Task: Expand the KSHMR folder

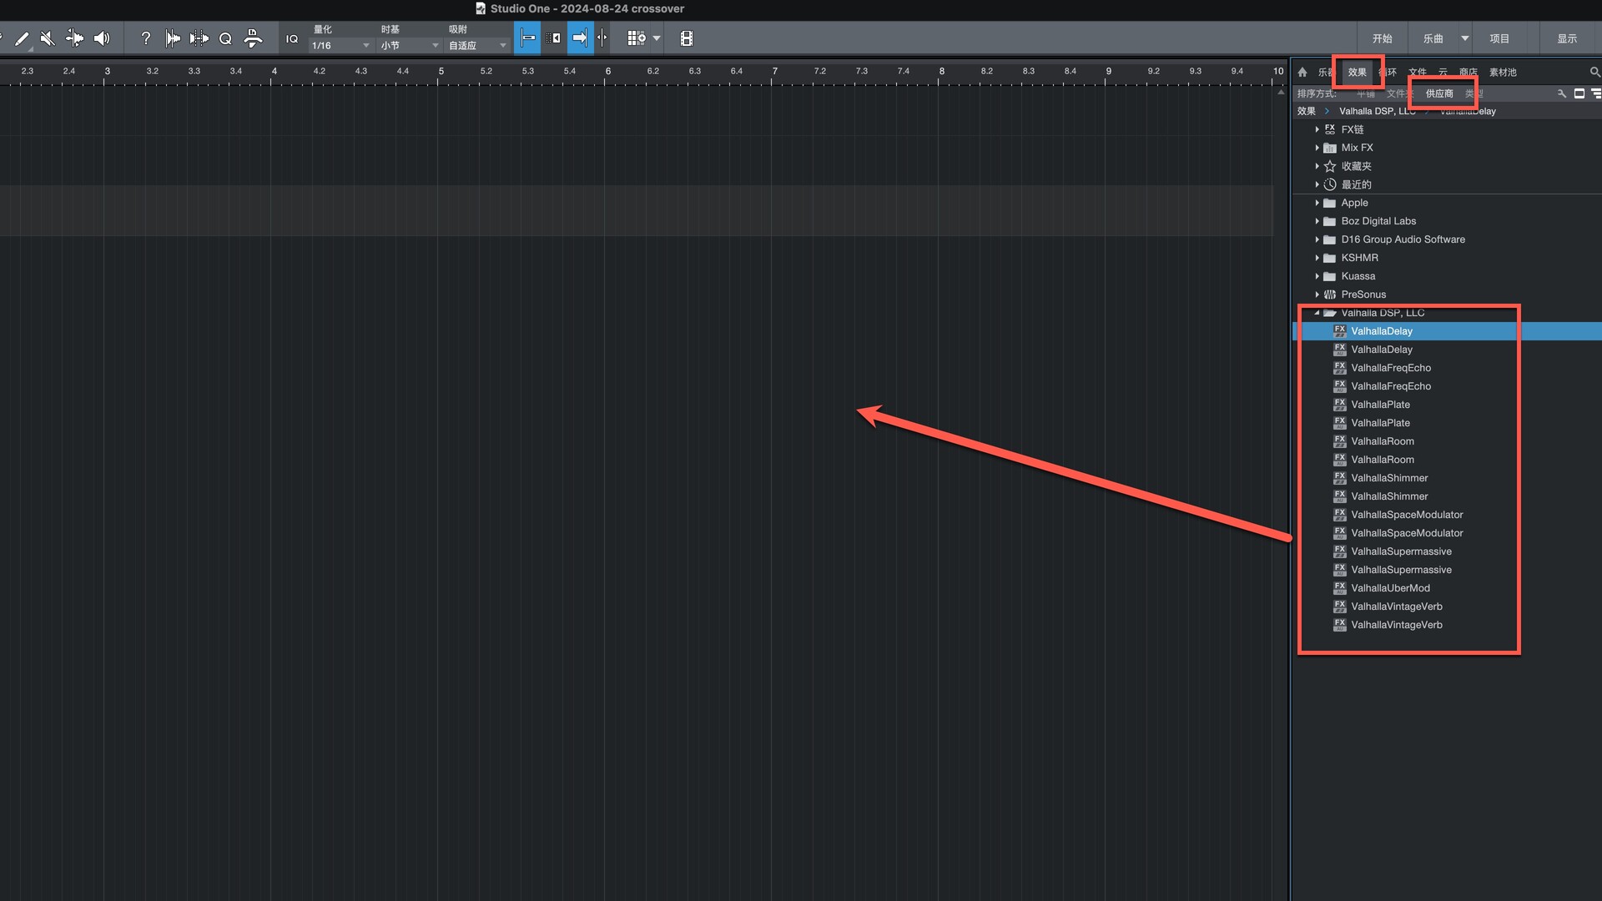Action: pyautogui.click(x=1317, y=258)
